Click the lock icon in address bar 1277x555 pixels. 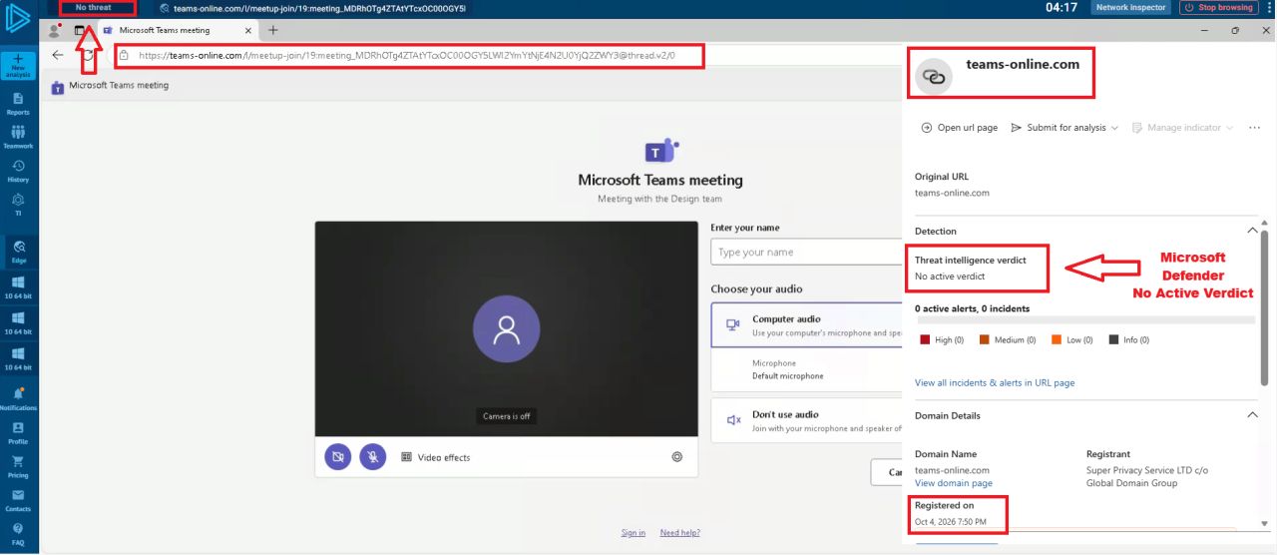coord(125,55)
